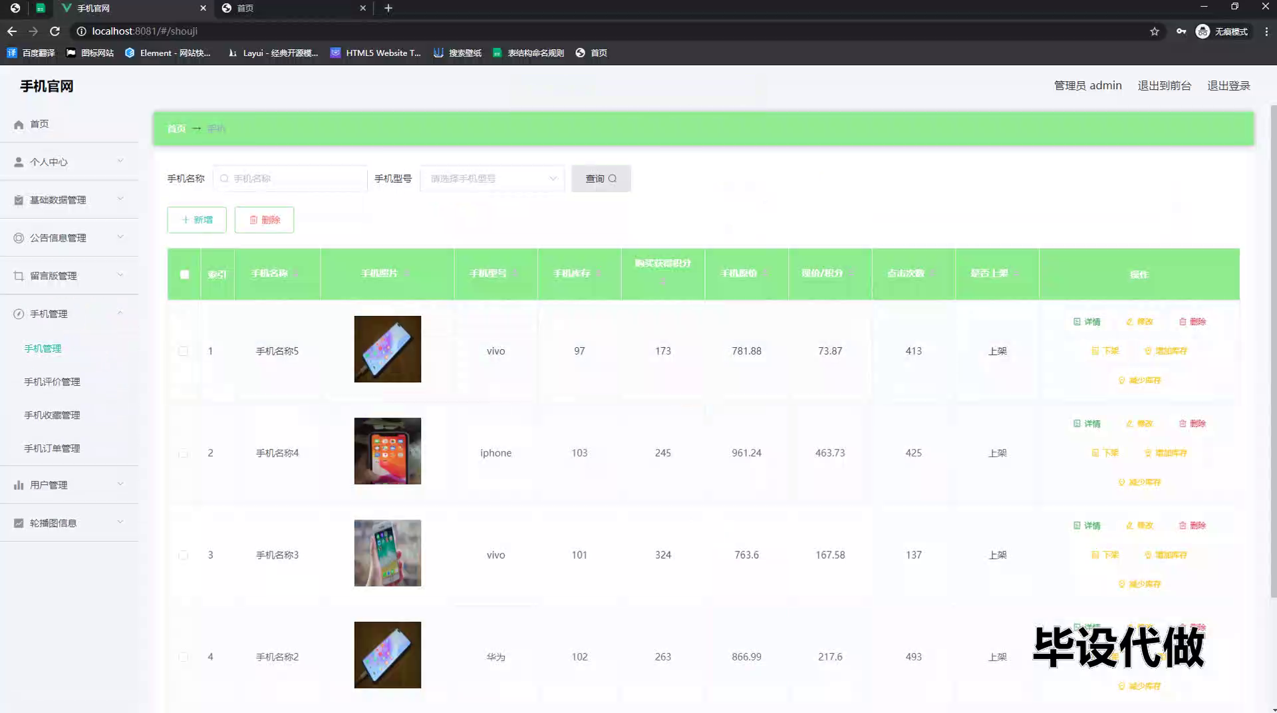Image resolution: width=1277 pixels, height=713 pixels.
Task: Click 删除 for 手机名称4
Action: click(1193, 423)
